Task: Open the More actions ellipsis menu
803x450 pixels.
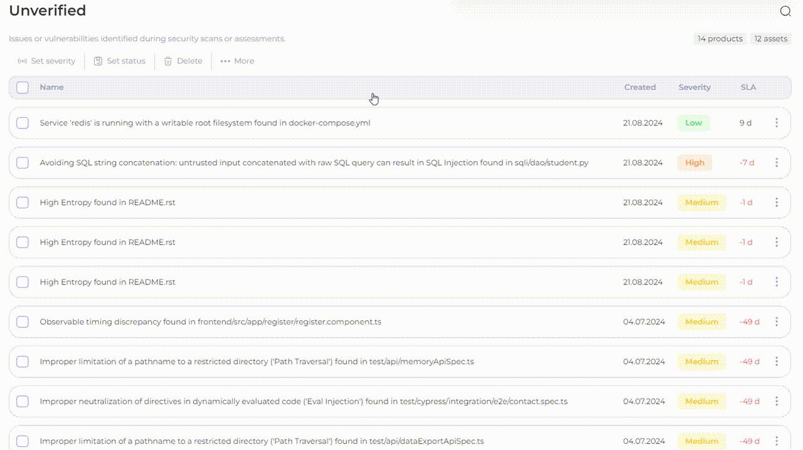Action: pyautogui.click(x=225, y=61)
